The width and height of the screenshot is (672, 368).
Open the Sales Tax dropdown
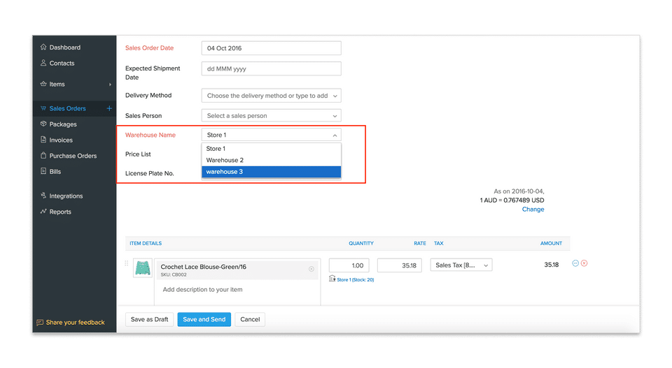point(461,265)
